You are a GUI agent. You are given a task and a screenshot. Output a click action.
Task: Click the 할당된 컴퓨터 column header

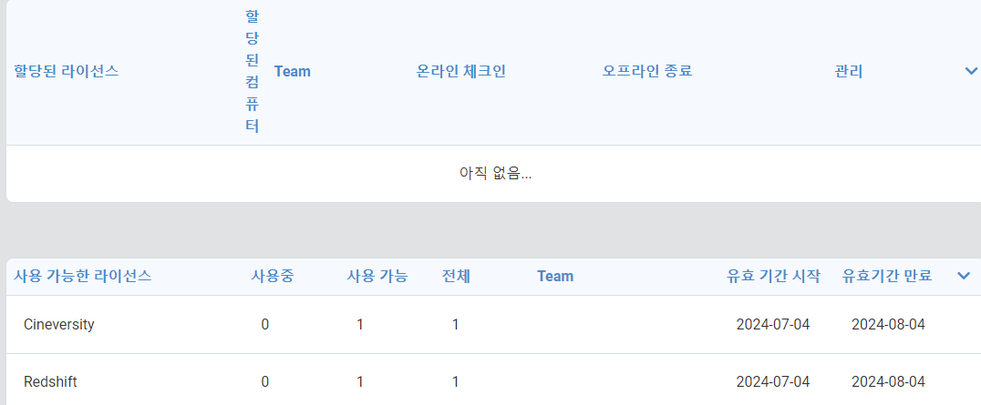(x=253, y=71)
